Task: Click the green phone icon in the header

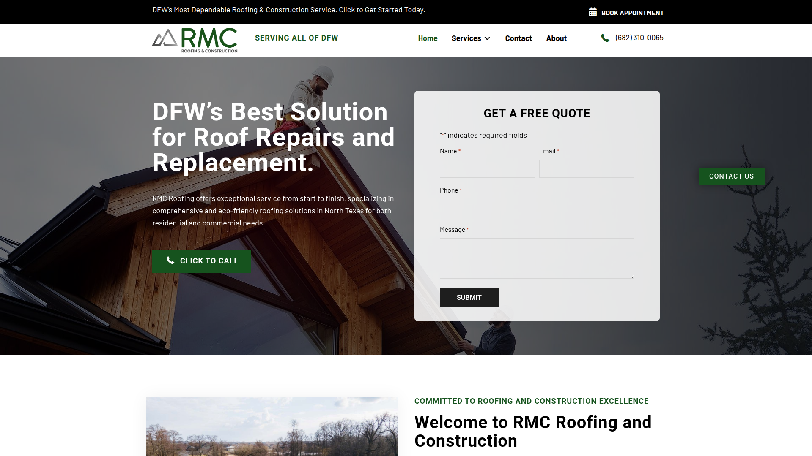Action: pos(605,38)
